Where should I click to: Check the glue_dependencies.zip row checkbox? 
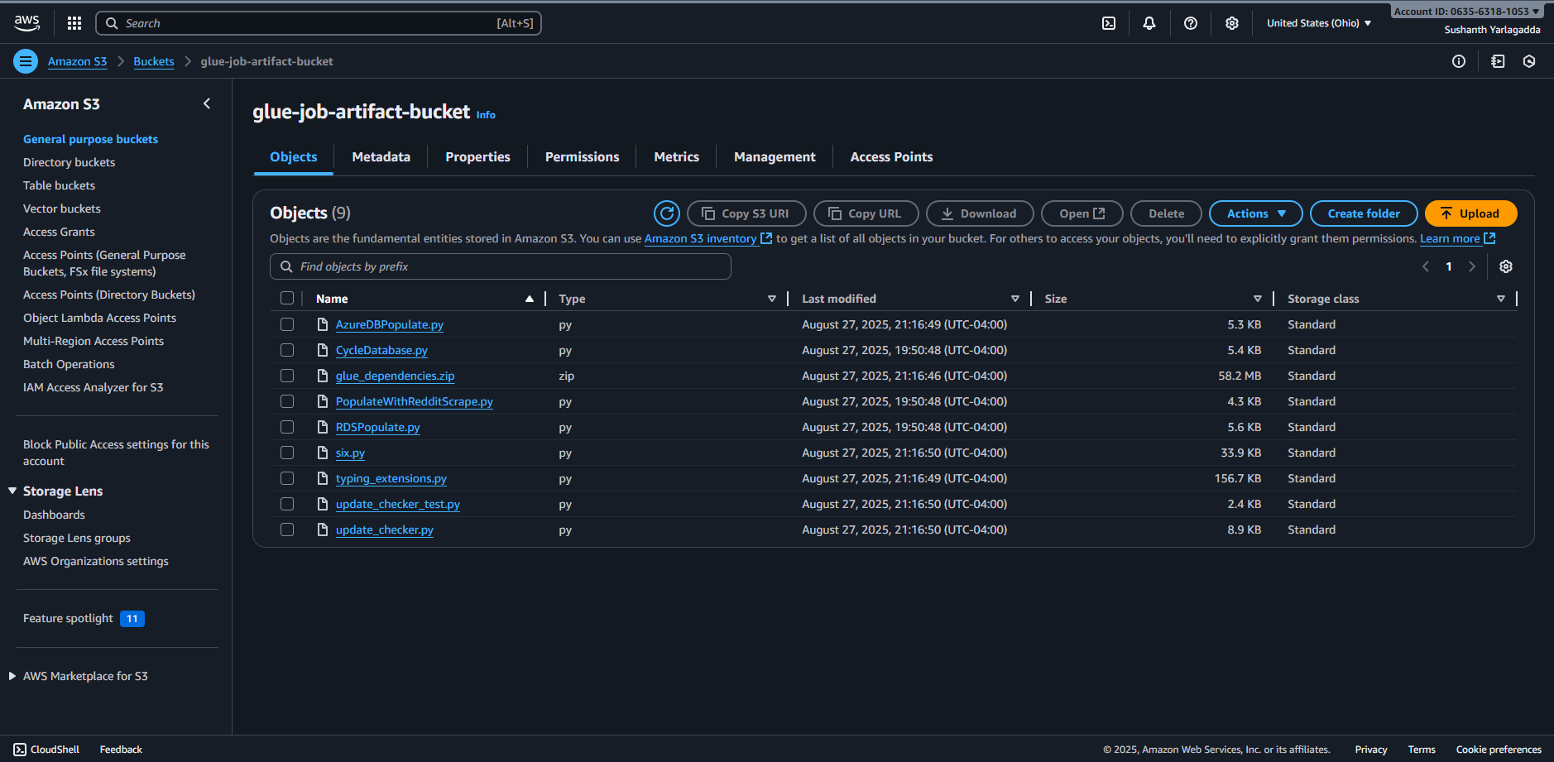(x=287, y=376)
